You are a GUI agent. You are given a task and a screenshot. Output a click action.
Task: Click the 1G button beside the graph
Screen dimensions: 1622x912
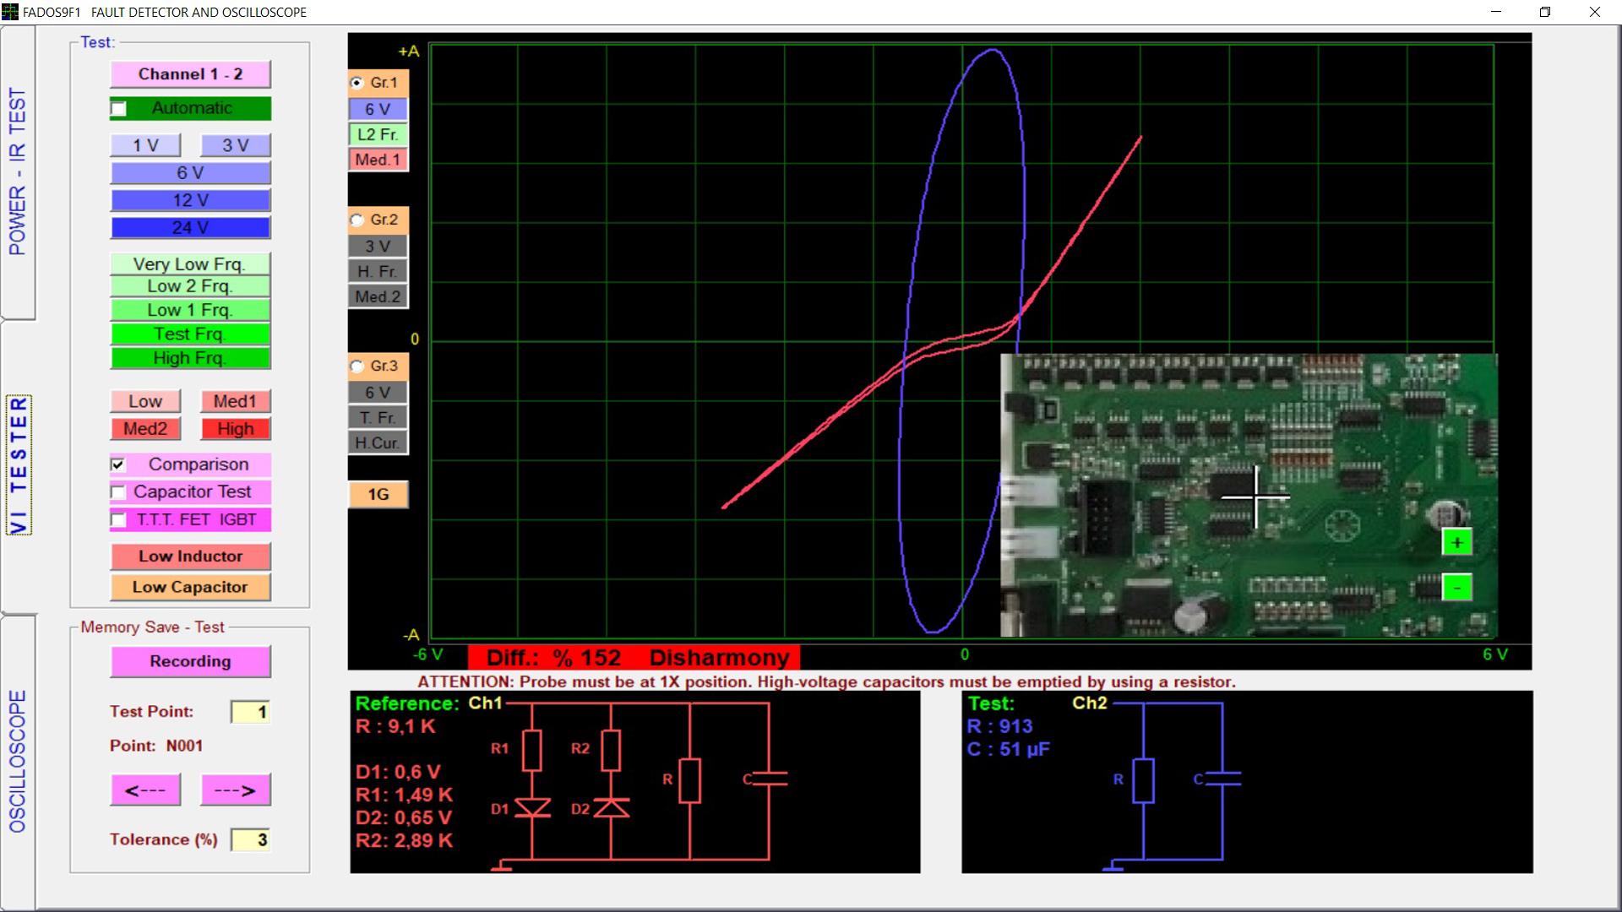[x=378, y=494]
